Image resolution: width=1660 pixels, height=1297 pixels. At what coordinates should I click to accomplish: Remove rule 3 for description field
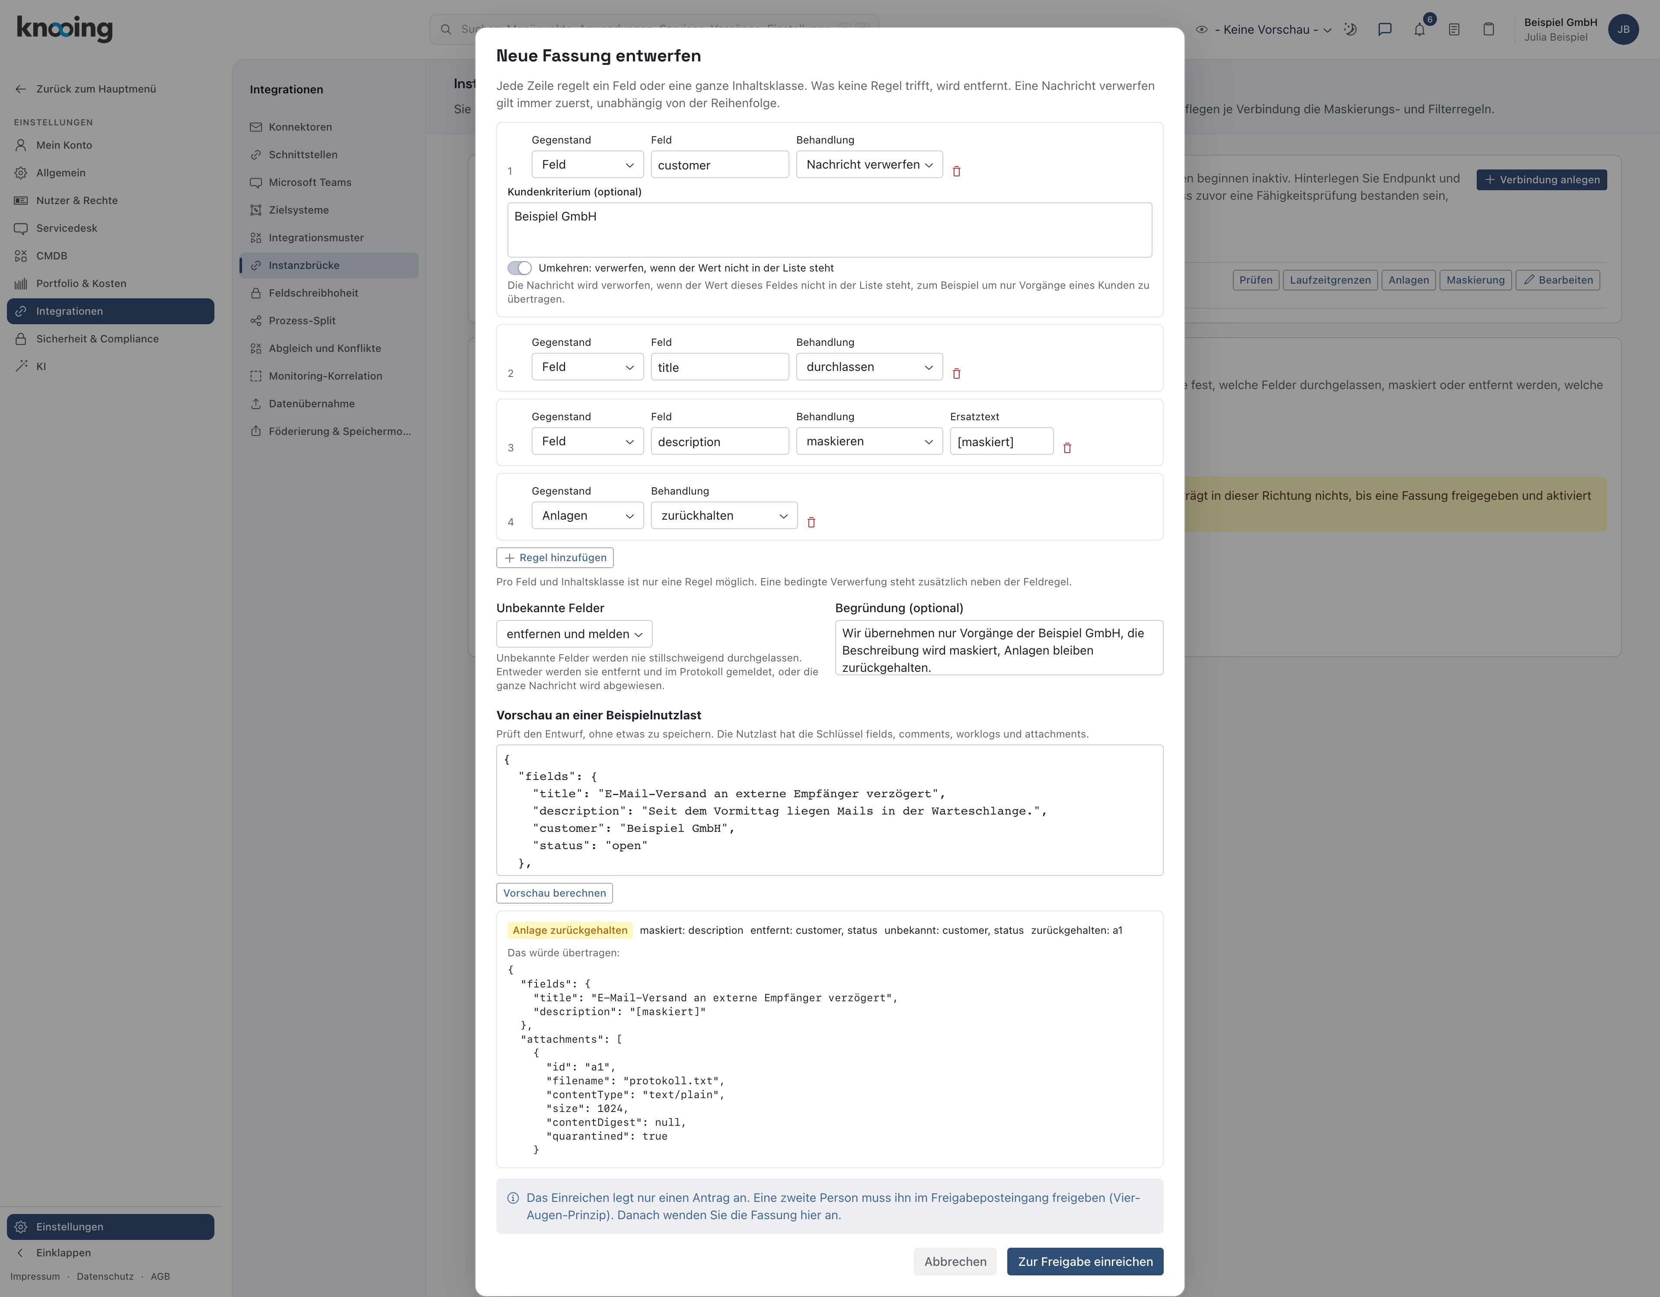coord(1066,448)
